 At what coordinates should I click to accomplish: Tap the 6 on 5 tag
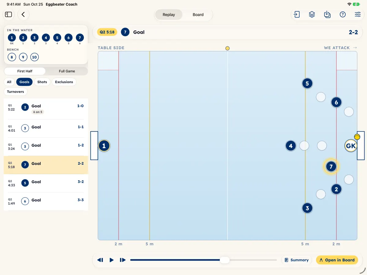pos(38,112)
